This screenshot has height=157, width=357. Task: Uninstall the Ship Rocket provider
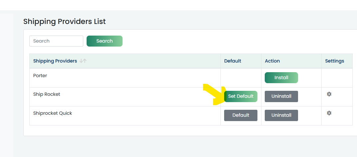281,96
